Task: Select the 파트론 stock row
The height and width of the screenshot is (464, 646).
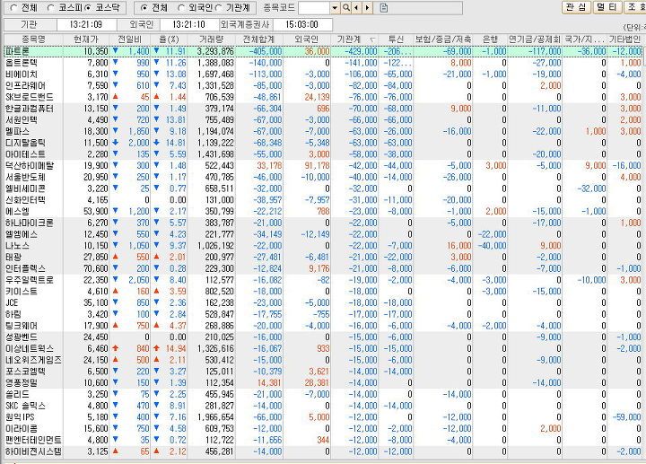Action: pos(323,51)
